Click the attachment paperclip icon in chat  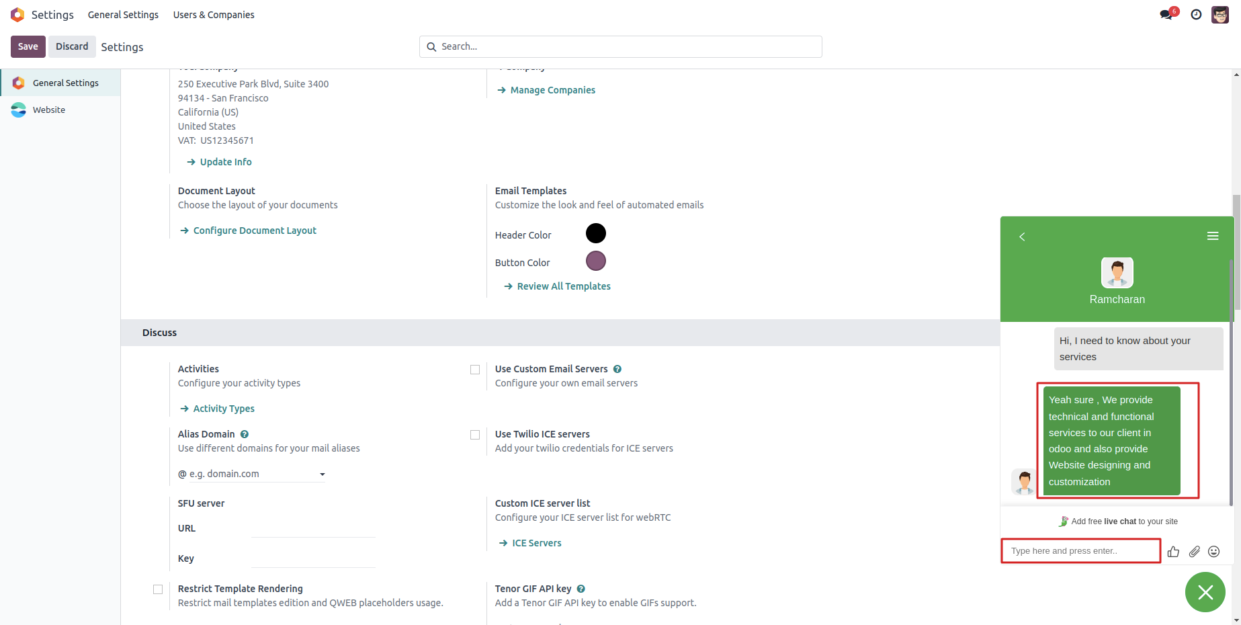click(x=1194, y=552)
